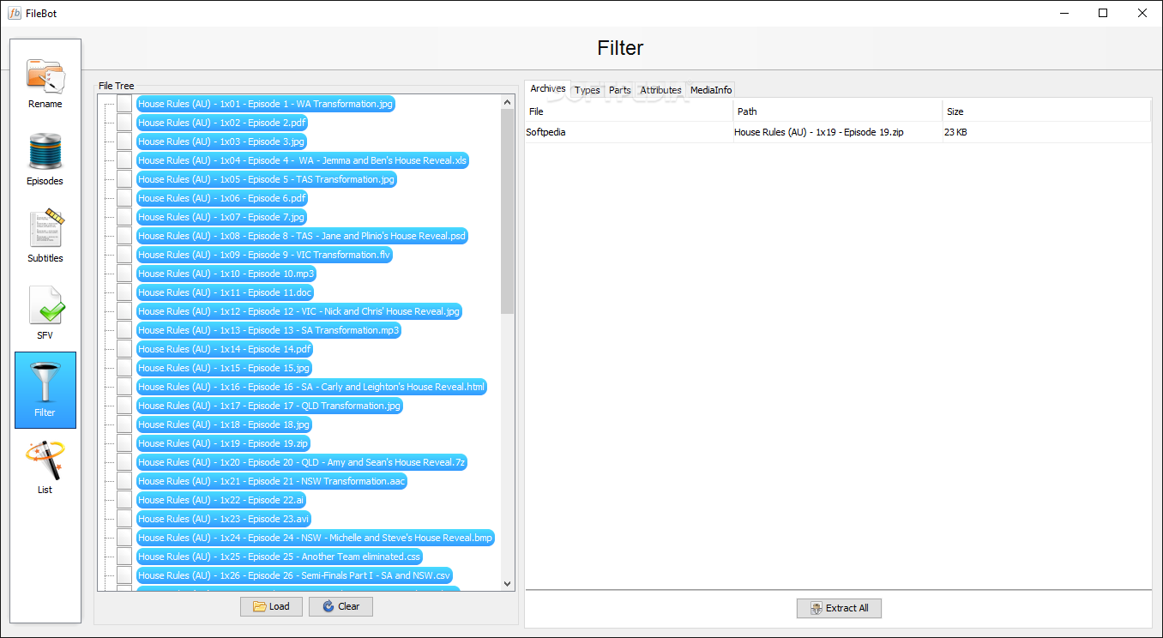The image size is (1163, 638).
Task: Click file icon beside 1x09 VIC Transformation.flv
Action: (124, 255)
